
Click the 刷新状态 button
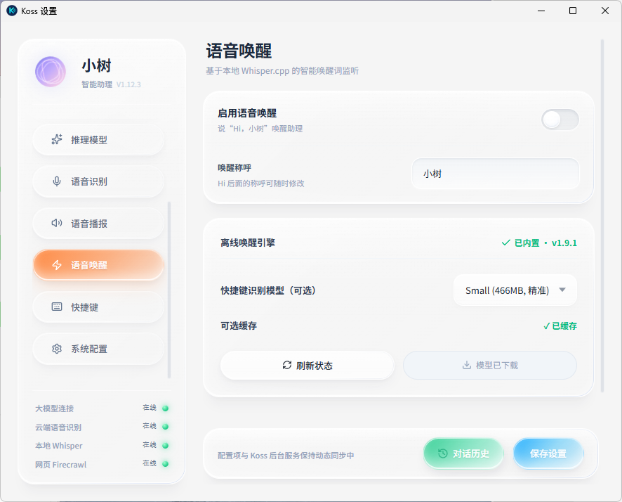[307, 366]
